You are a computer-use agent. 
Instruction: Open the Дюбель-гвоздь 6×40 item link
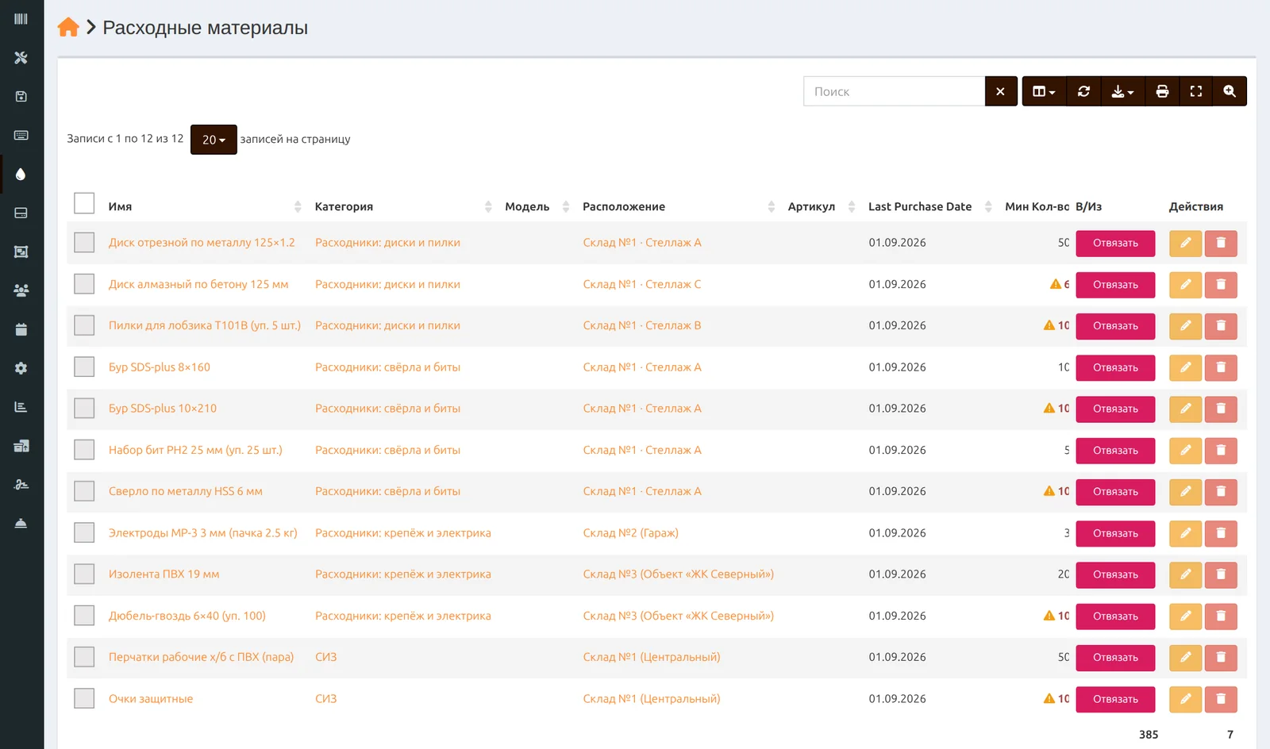point(187,616)
